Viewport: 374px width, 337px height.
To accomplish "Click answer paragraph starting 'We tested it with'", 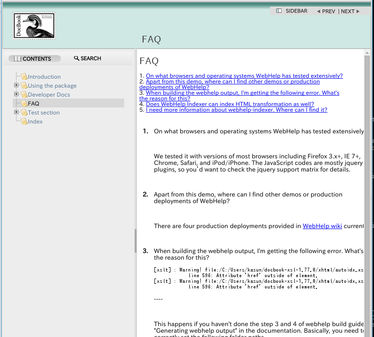I will (258, 163).
